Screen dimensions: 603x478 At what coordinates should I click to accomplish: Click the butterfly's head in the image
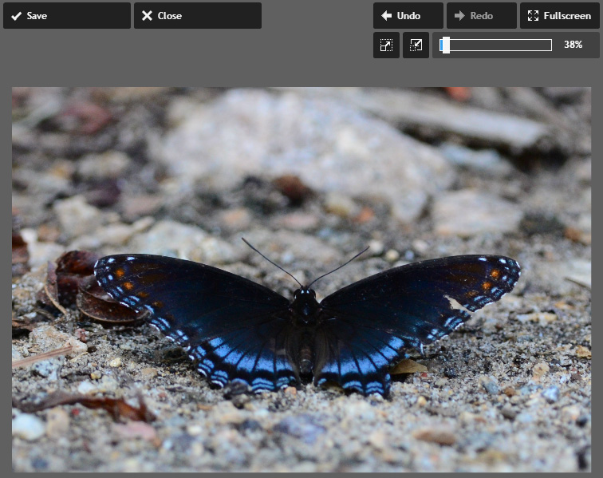(304, 295)
